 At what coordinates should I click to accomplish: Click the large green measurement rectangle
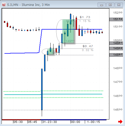pos(68,31)
